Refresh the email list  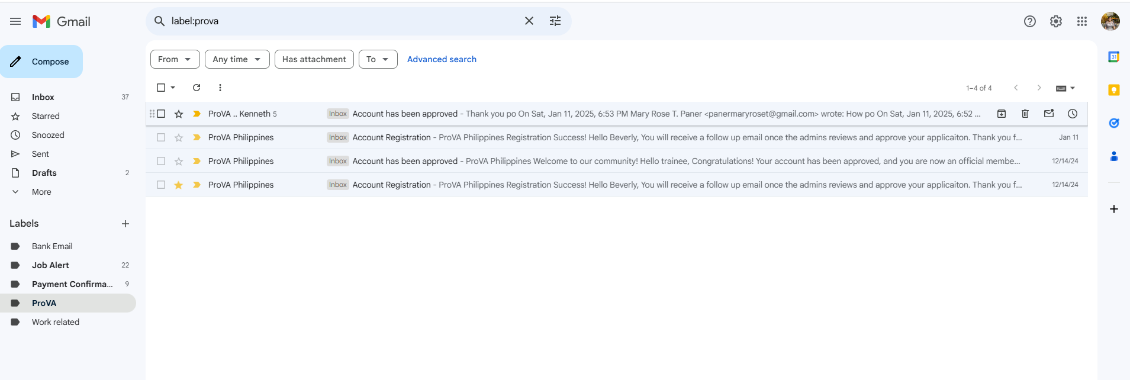[x=197, y=88]
